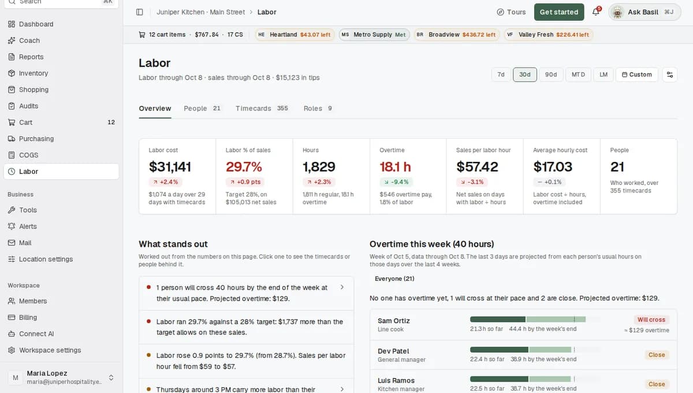Click the Tools briefcase icon
The image size is (693, 393).
pos(12,210)
